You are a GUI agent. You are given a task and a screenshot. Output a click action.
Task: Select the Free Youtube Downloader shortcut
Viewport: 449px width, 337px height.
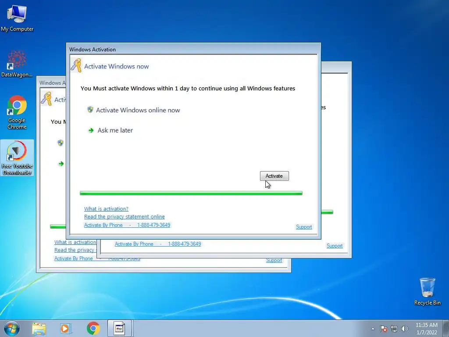pos(17,158)
